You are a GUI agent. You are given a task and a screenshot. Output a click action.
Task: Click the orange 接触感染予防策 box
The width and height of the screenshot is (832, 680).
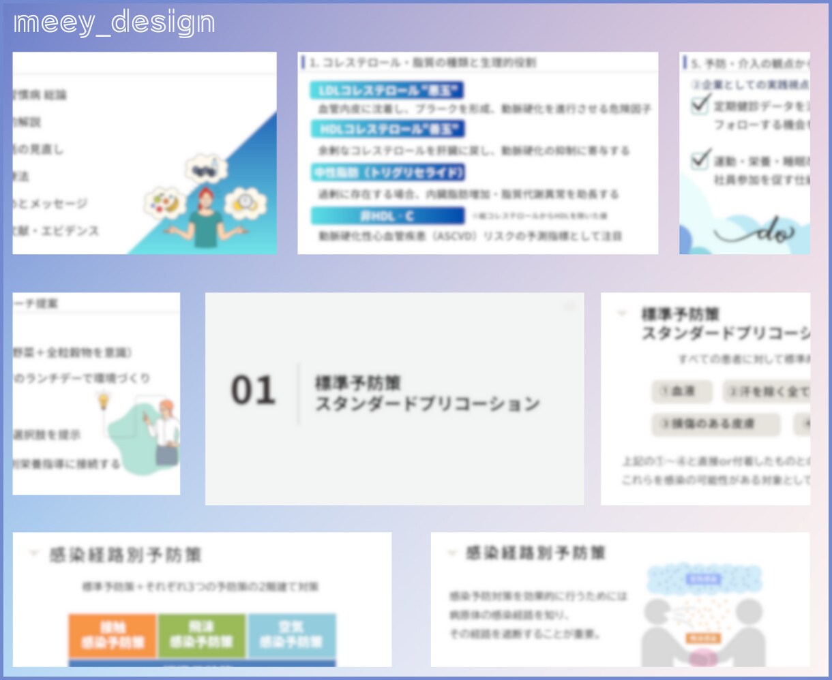(x=113, y=635)
